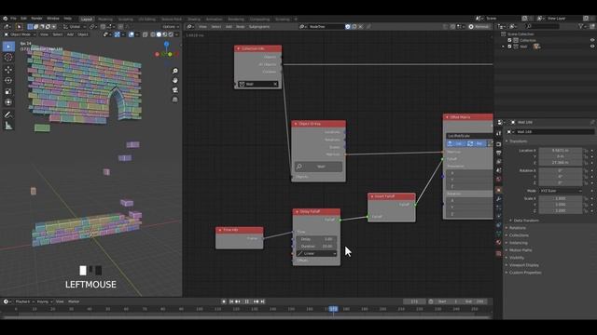This screenshot has width=597, height=335.
Task: Toggle Loc button in Offset Matrix node
Action: (x=456, y=143)
